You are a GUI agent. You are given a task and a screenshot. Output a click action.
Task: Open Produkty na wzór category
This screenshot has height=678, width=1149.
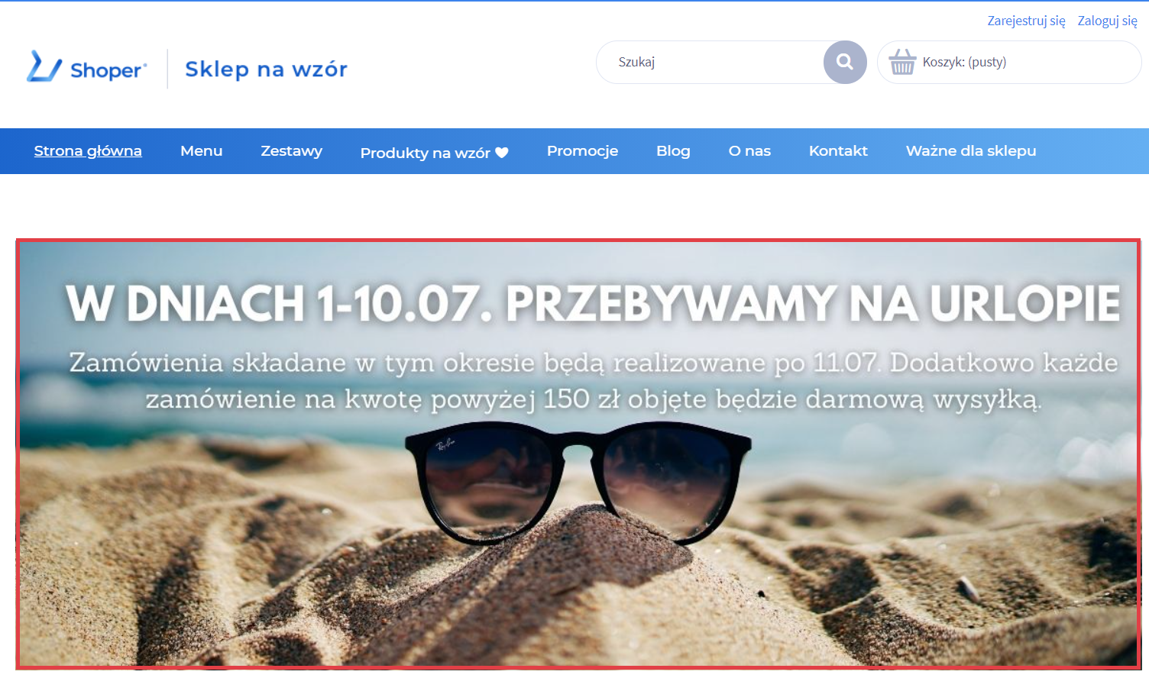point(426,153)
